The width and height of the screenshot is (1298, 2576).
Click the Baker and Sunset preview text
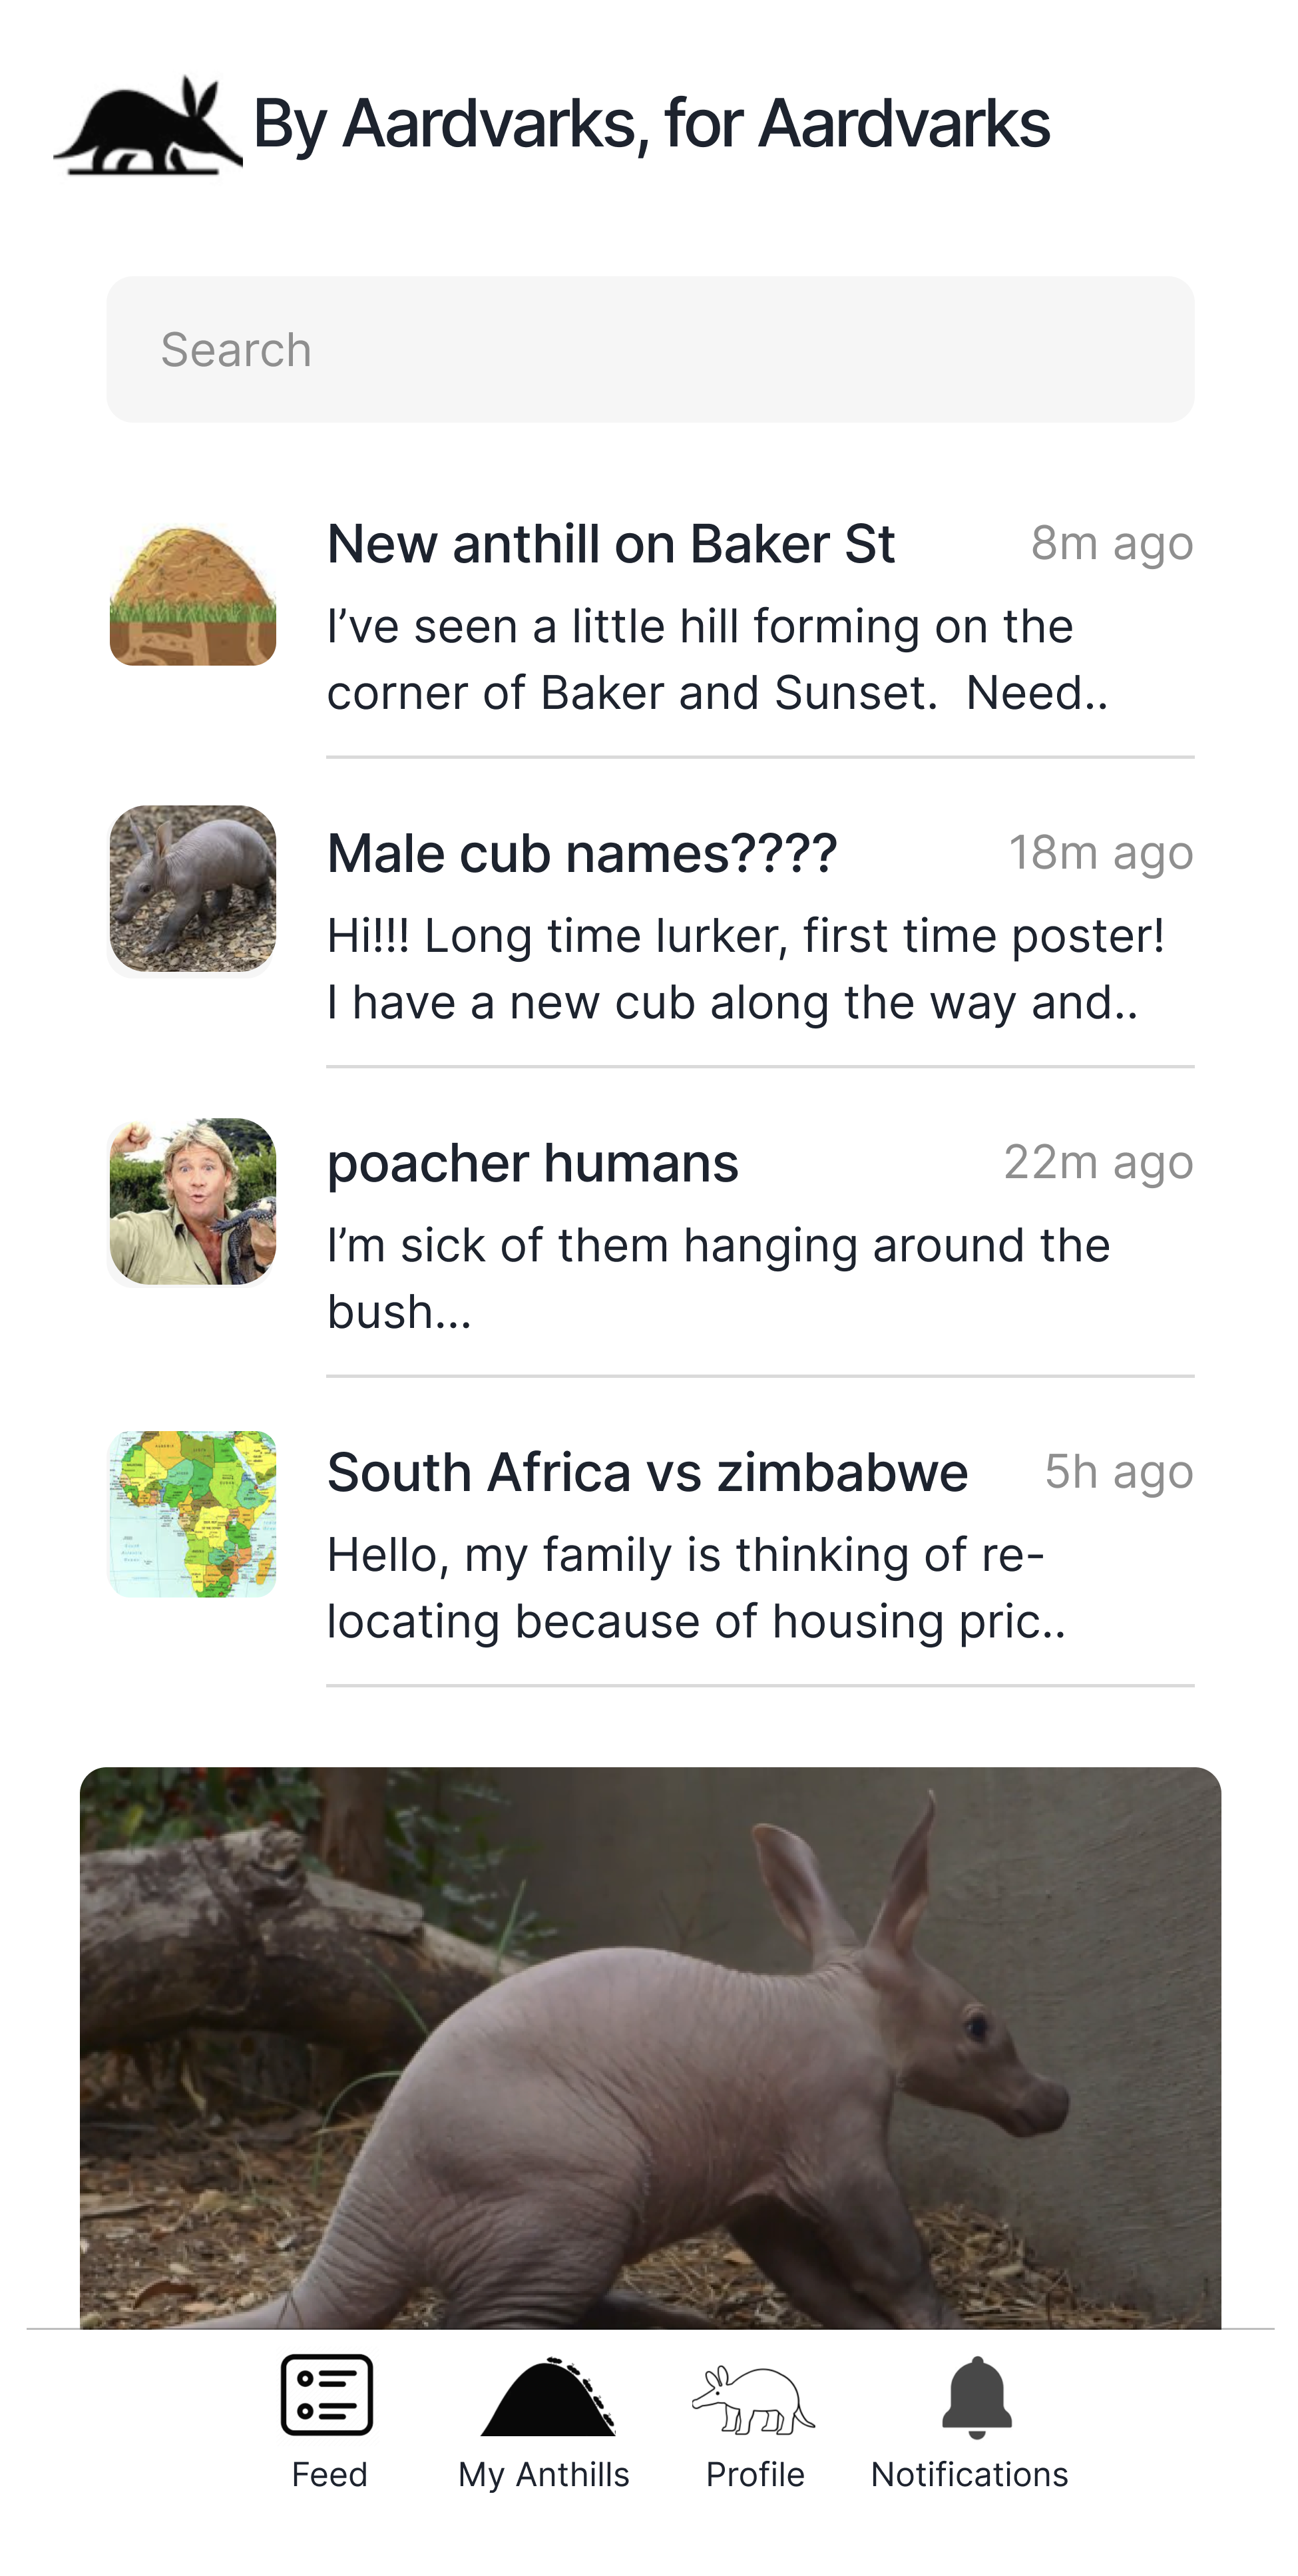click(717, 659)
